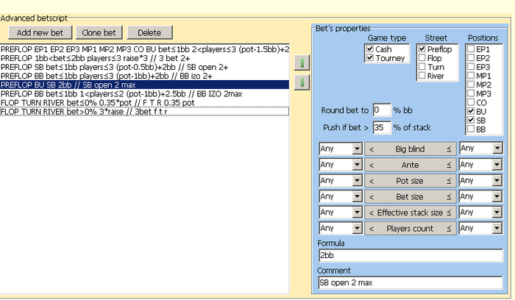Toggle the Cash game type checkbox
Screen dimensions: 515x300
(x=370, y=49)
